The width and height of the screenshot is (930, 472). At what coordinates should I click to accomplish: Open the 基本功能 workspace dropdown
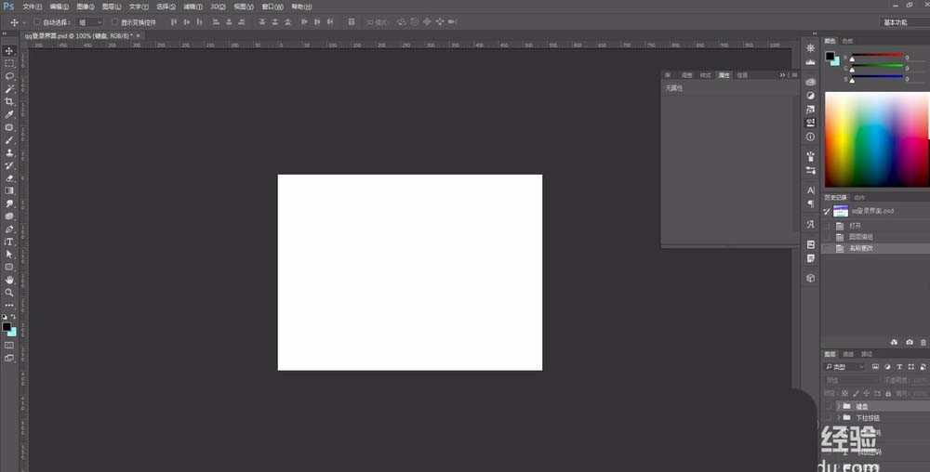tap(902, 21)
